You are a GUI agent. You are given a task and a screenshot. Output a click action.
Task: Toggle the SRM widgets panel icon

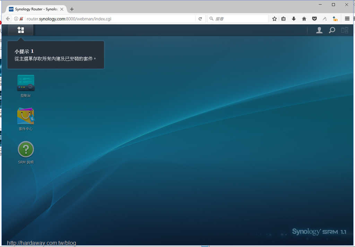point(345,30)
